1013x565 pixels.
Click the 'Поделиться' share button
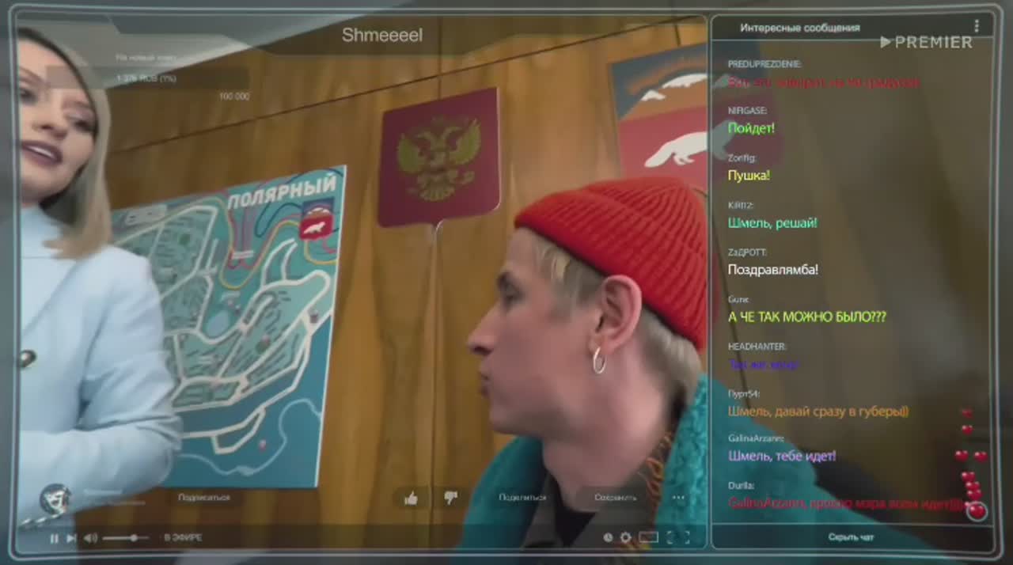point(522,498)
